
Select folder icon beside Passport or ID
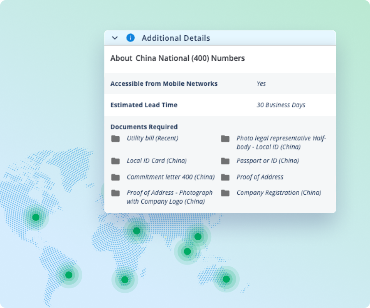[225, 161]
